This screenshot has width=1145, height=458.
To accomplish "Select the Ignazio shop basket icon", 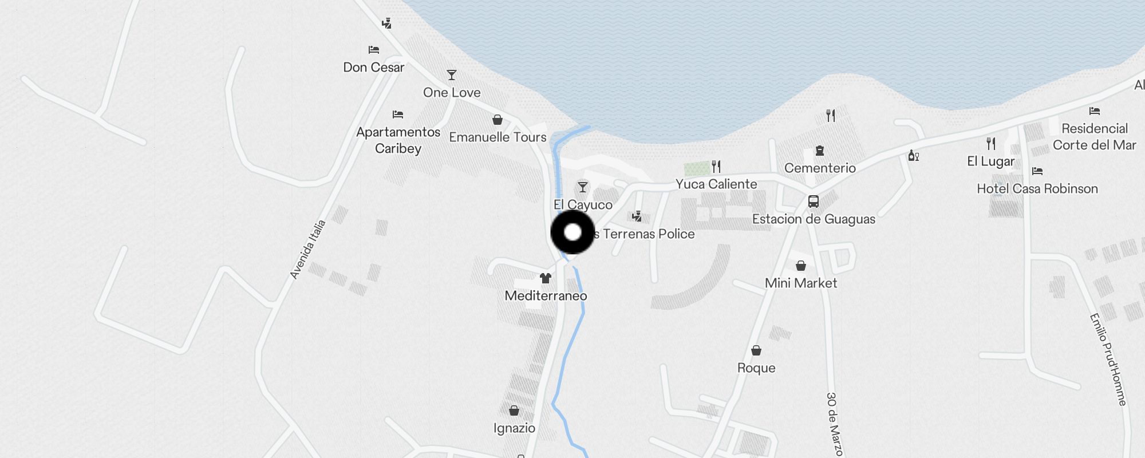I will (x=514, y=410).
